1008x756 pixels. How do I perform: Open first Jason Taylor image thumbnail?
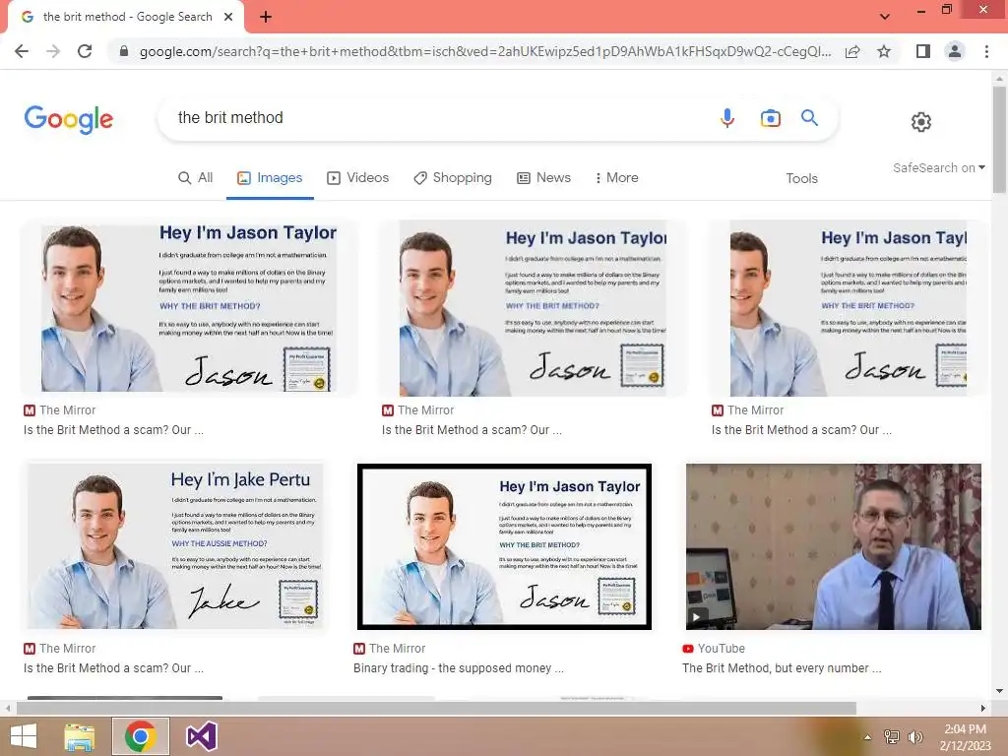(189, 307)
